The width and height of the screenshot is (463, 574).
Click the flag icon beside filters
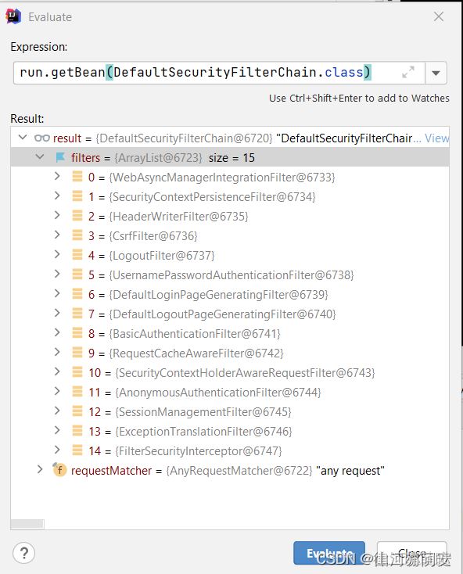pos(60,157)
